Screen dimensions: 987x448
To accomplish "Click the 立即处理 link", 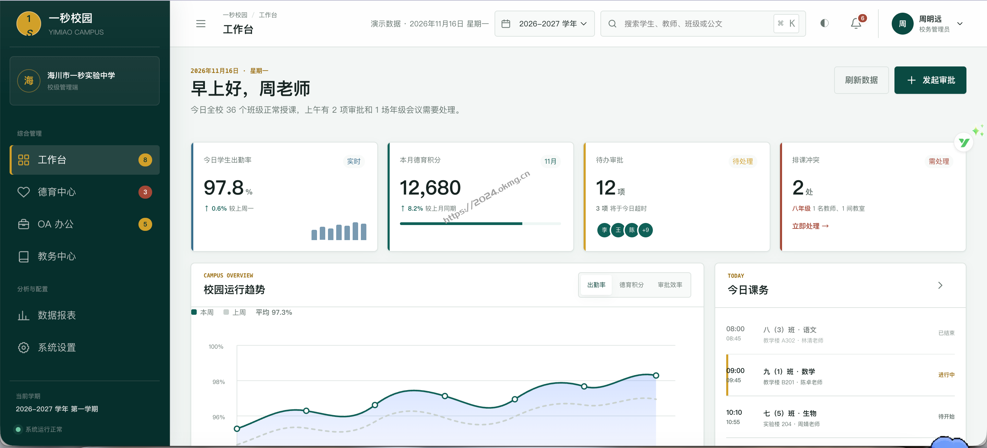I will tap(810, 226).
